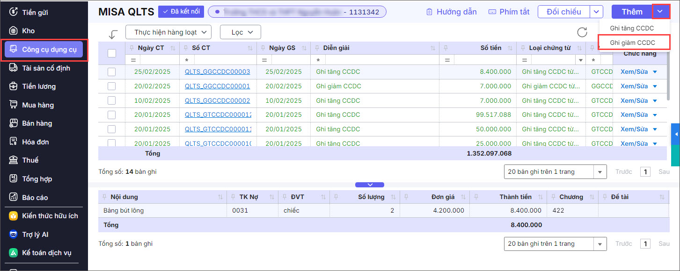
Task: Collapse the detail panel with the divider chevron
Action: coord(369,185)
